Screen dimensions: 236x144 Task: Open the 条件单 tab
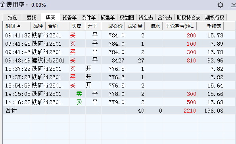[88, 18]
